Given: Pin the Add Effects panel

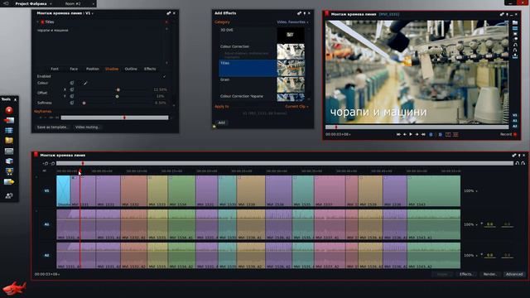Looking at the screenshot, I should tap(304, 13).
